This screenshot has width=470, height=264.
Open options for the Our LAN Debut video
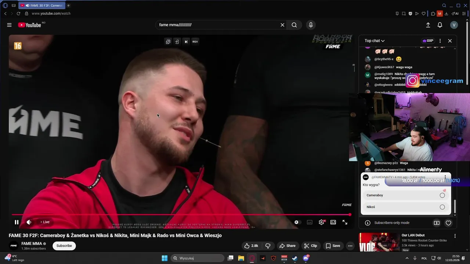[455, 236]
